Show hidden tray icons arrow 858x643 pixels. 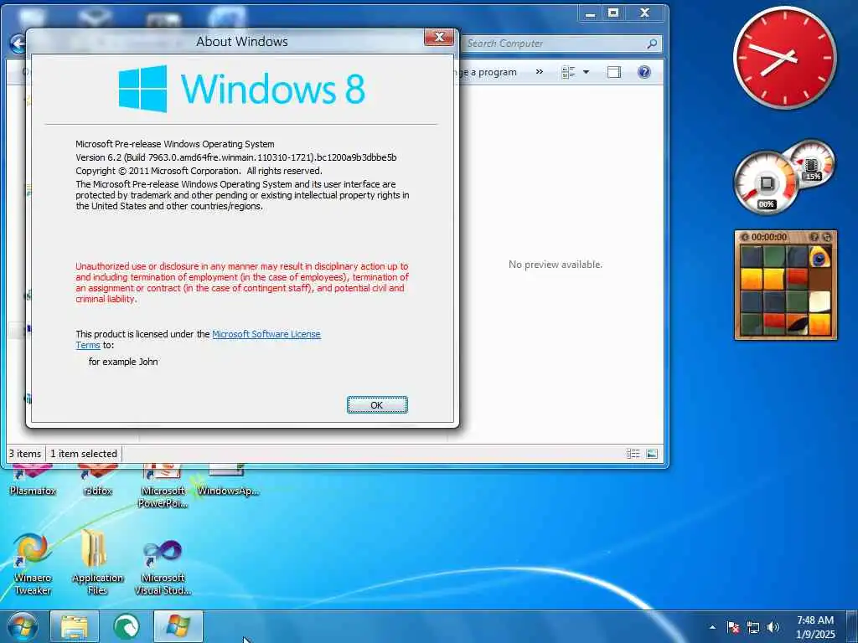pyautogui.click(x=712, y=627)
